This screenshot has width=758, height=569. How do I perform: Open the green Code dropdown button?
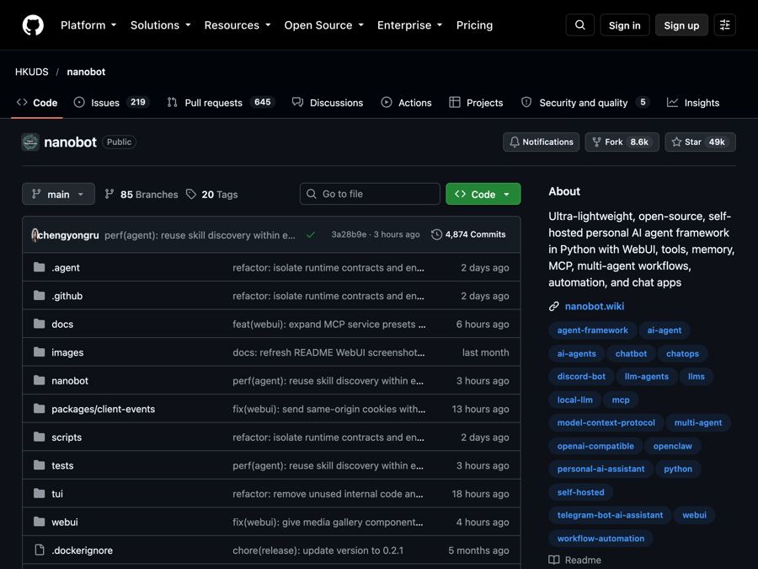483,194
